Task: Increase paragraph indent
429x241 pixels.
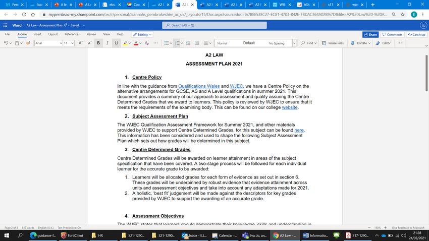Action: [x=197, y=43]
